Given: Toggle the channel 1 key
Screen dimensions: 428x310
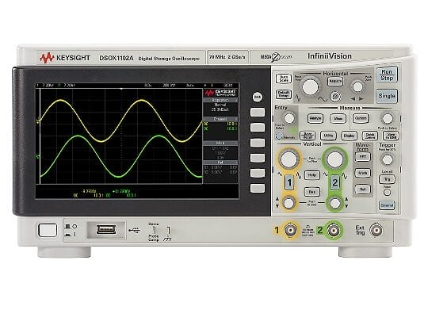Looking at the screenshot, I should [x=289, y=182].
